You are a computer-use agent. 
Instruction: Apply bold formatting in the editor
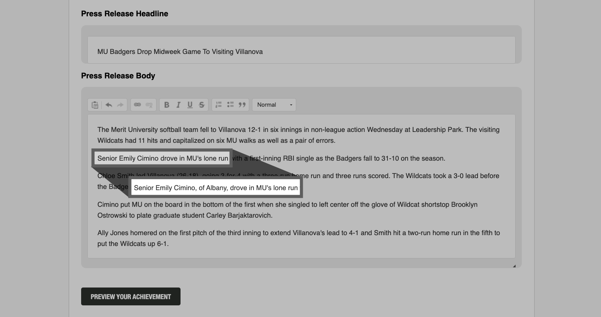point(166,104)
